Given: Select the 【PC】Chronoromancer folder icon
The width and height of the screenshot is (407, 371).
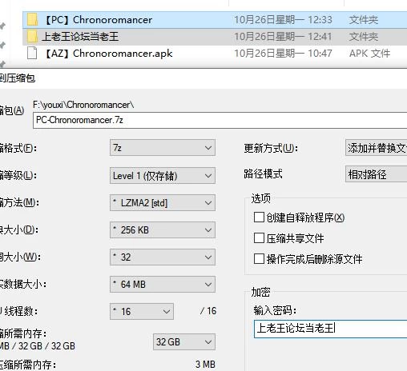Looking at the screenshot, I should coord(32,20).
